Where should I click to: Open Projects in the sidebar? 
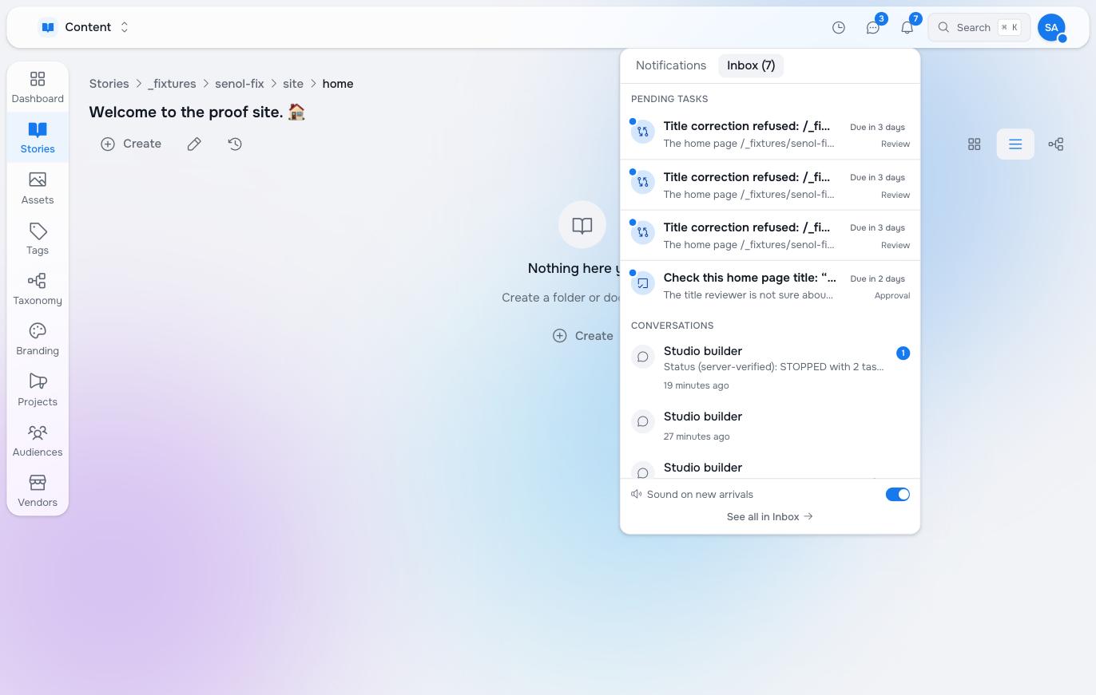coord(38,391)
